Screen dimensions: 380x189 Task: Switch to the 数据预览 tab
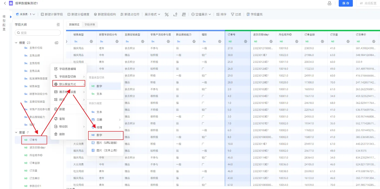pyautogui.click(x=74, y=24)
